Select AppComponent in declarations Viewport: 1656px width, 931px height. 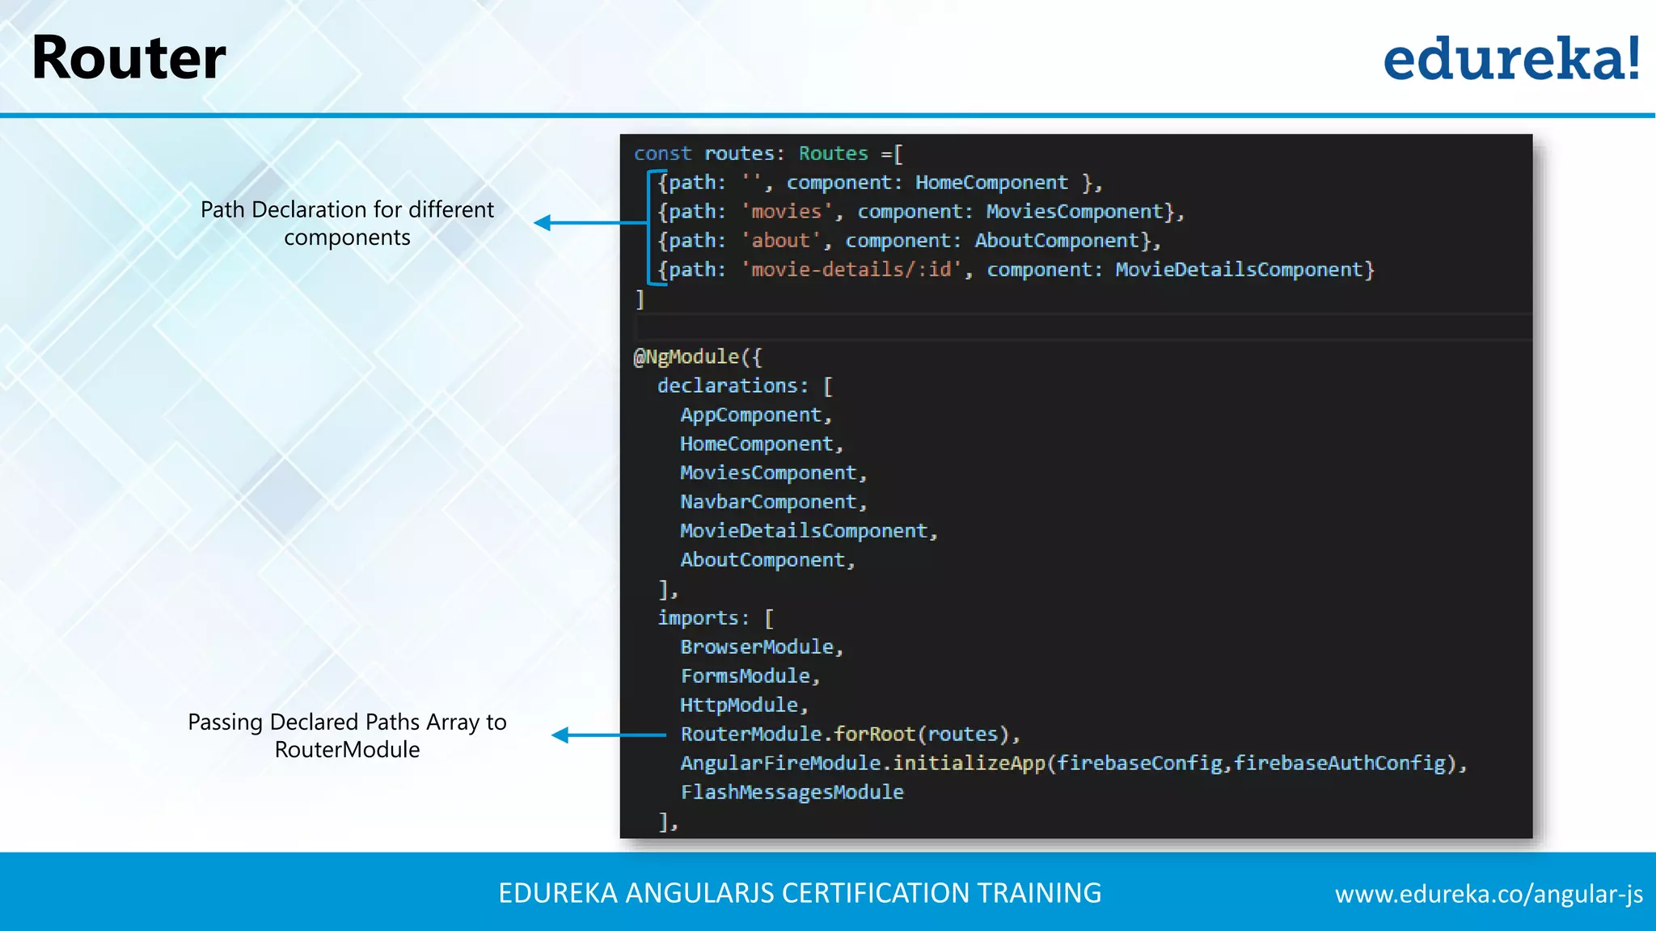point(756,415)
